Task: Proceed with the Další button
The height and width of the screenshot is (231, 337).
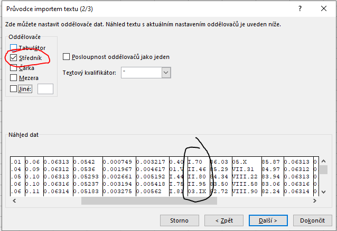Action: coord(269,219)
